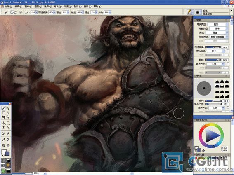Open the brush variant dot selector

tap(199, 12)
